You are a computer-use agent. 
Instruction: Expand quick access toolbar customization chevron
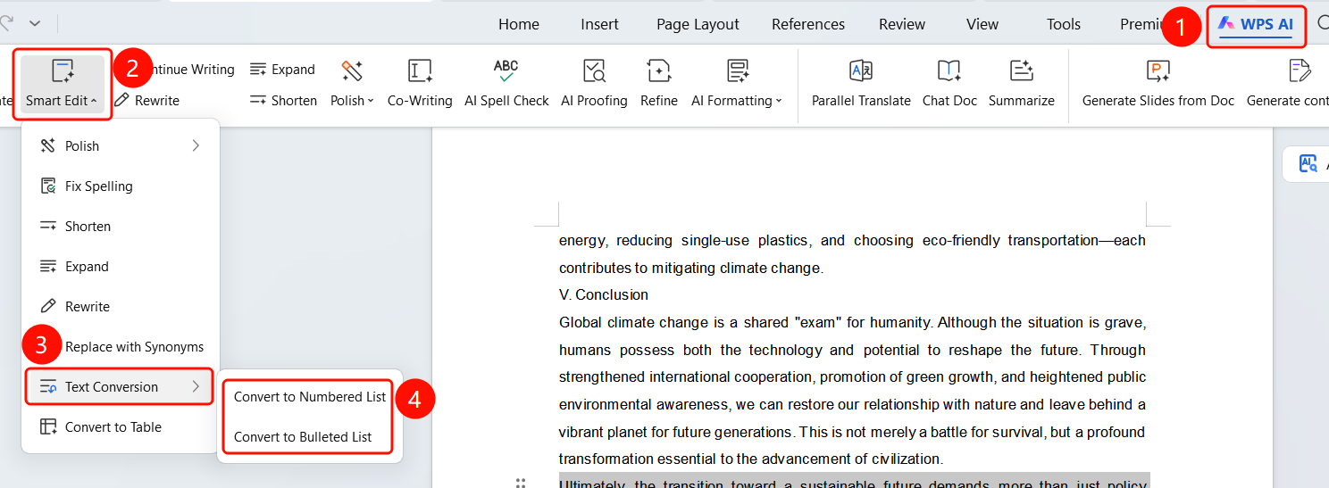click(35, 23)
